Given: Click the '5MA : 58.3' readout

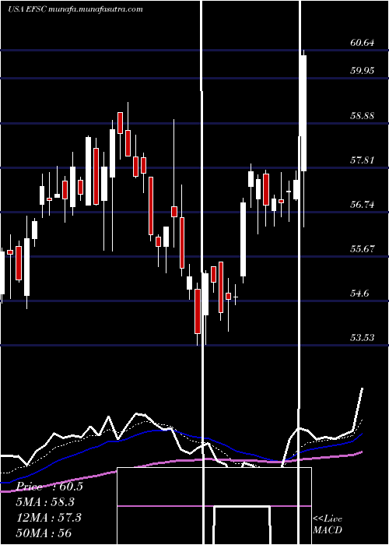Looking at the screenshot, I should (46, 502).
